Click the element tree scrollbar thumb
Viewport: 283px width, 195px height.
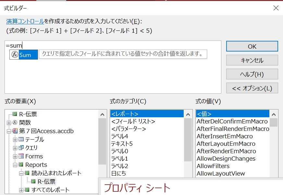[x=102, y=141]
